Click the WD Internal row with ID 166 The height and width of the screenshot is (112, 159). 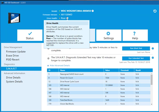[99, 89]
